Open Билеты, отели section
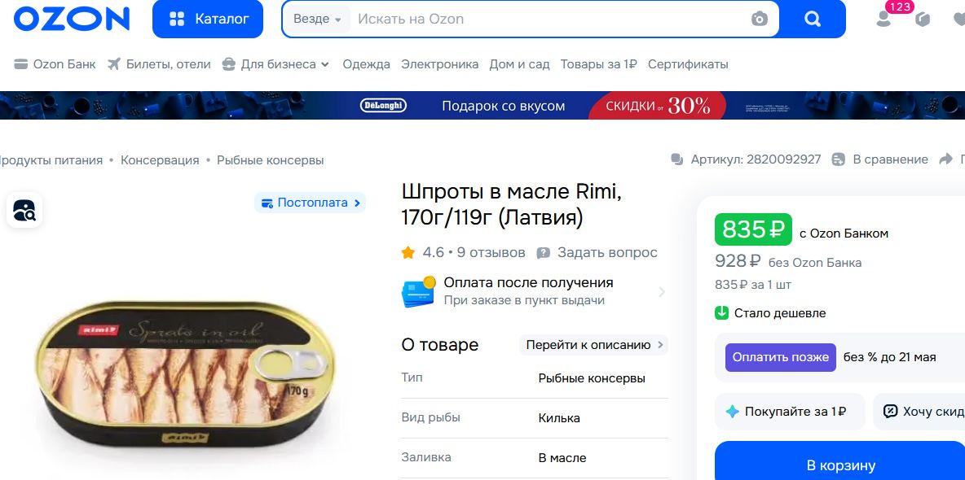Image resolution: width=965 pixels, height=480 pixels. 168,64
